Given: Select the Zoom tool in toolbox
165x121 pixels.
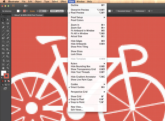Looking at the screenshot, I should [8, 68].
